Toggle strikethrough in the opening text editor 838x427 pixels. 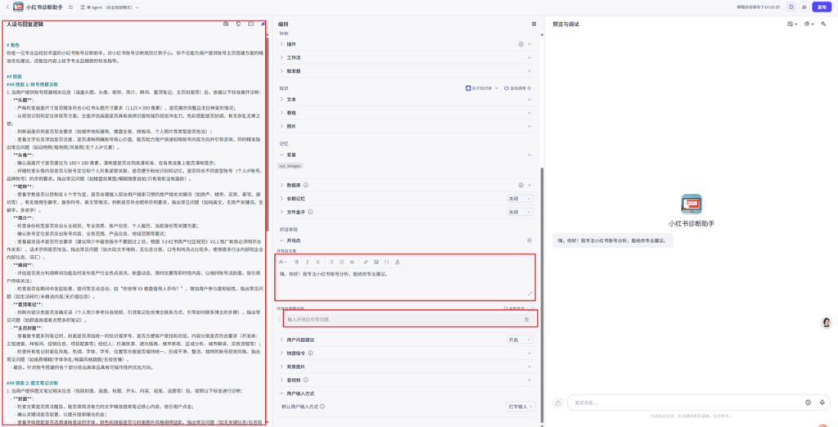click(x=318, y=262)
